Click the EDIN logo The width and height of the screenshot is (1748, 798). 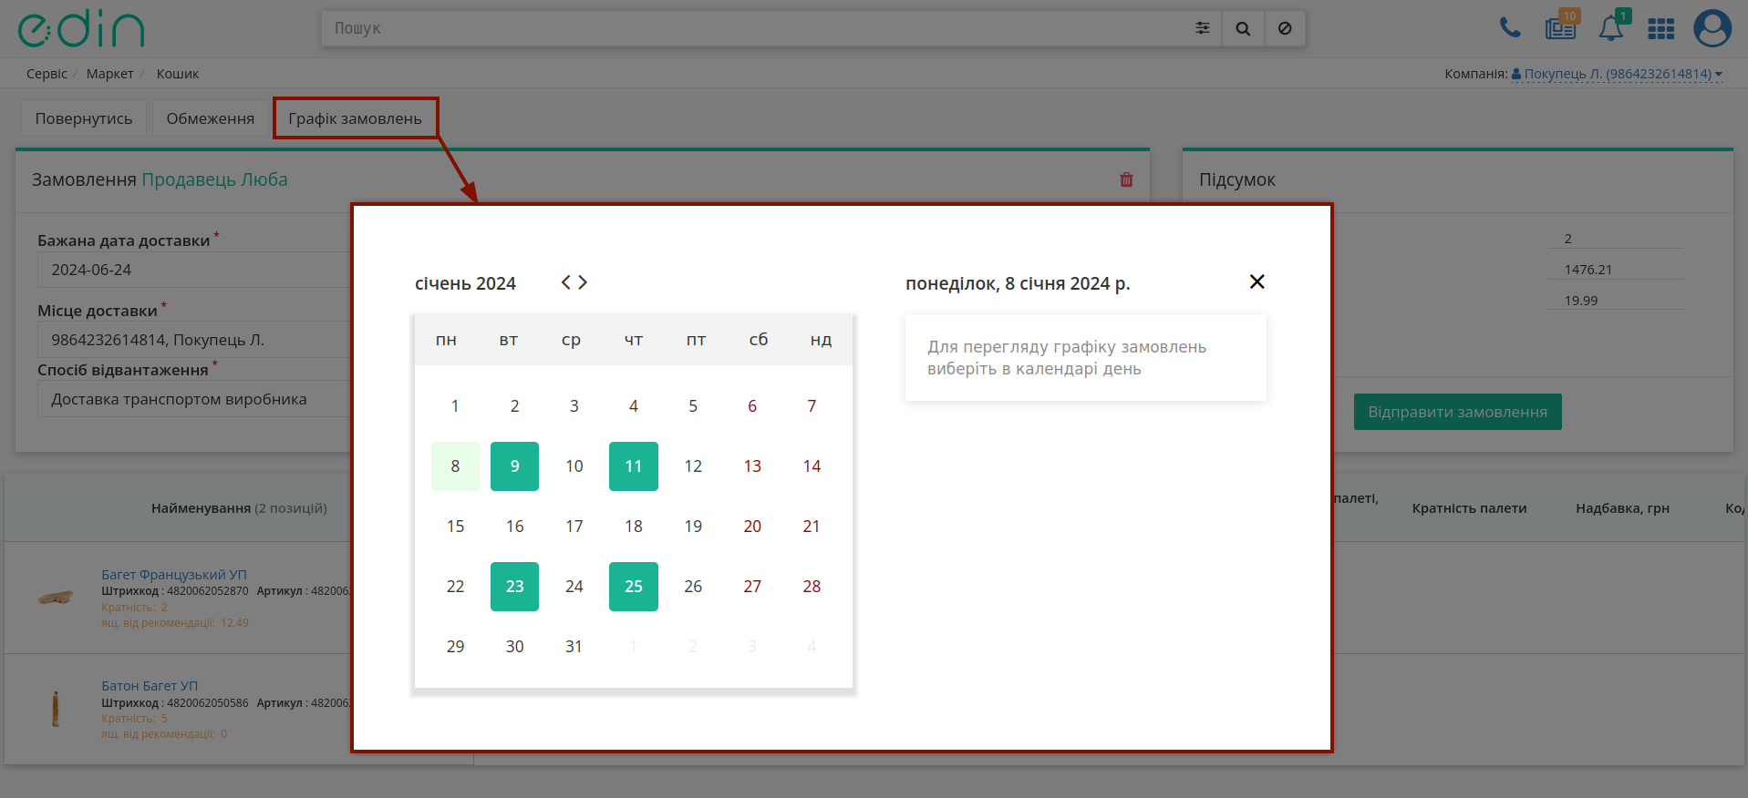(81, 29)
